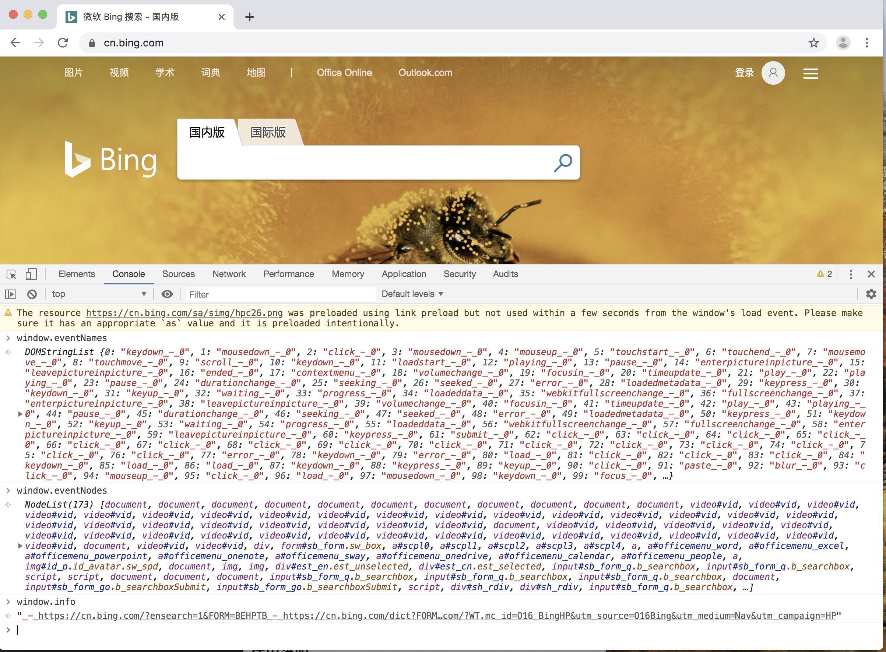This screenshot has height=652, width=886.
Task: Open the Bing hamburger menu
Action: (x=811, y=73)
